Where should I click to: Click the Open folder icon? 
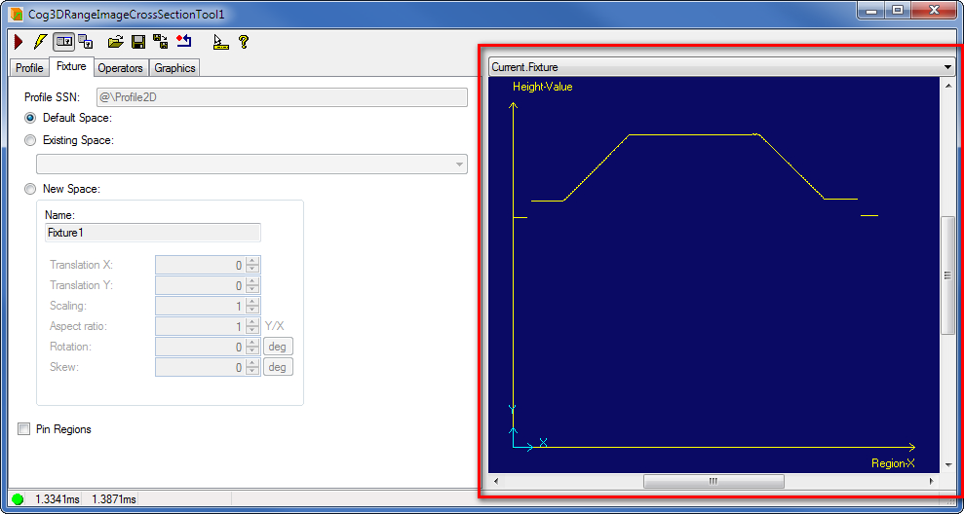(x=115, y=42)
